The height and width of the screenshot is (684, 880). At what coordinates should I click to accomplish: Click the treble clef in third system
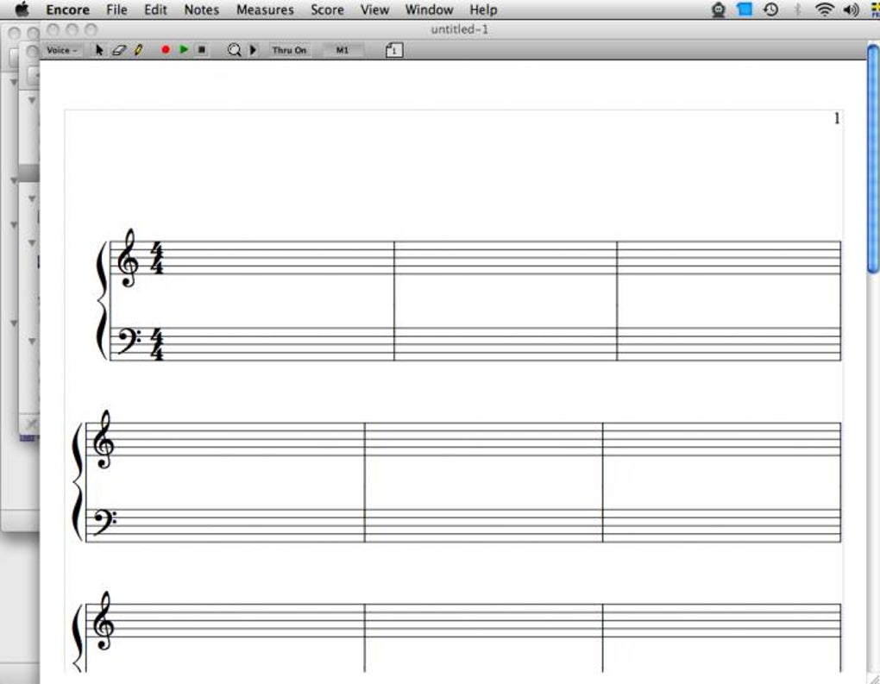pyautogui.click(x=104, y=620)
